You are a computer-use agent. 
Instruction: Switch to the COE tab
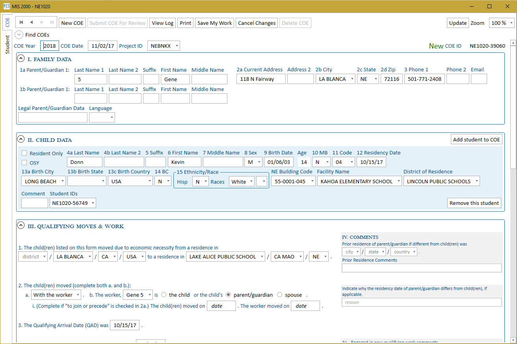tap(7, 22)
